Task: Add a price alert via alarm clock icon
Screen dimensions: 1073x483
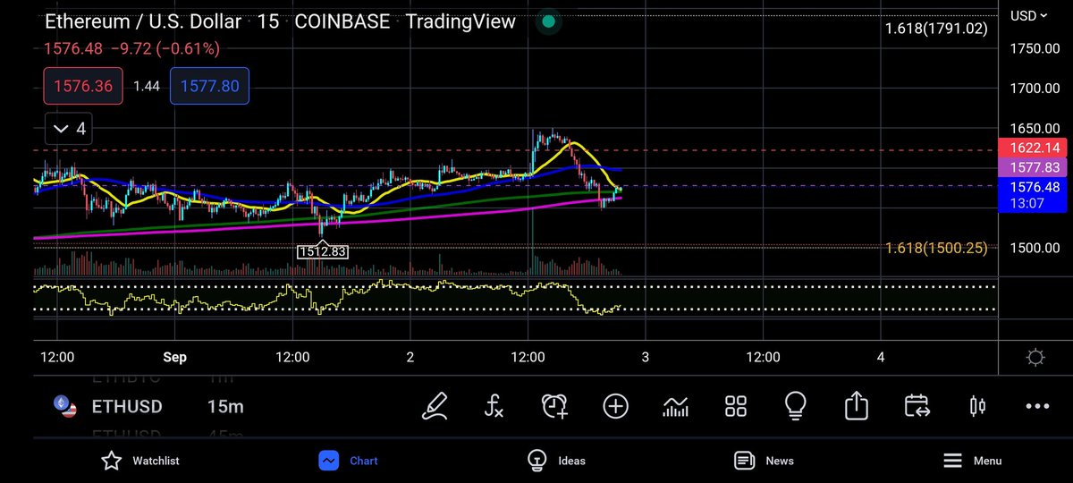Action: coord(554,406)
